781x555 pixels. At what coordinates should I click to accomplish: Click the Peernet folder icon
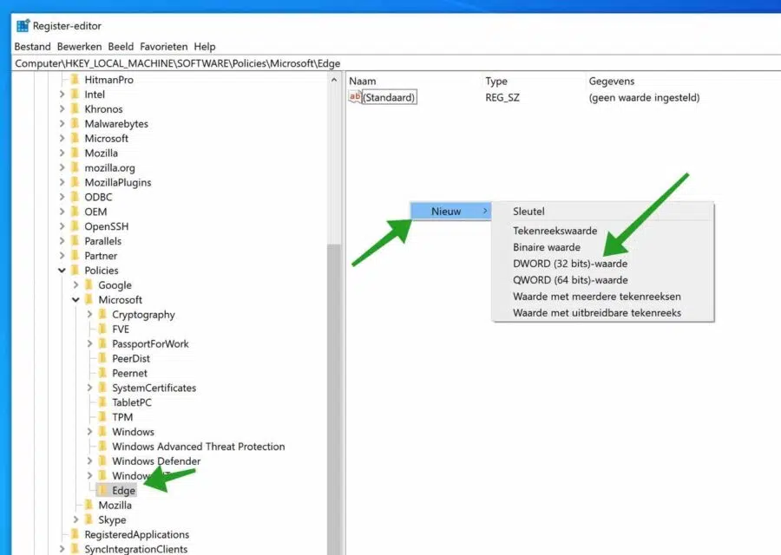[x=103, y=373]
